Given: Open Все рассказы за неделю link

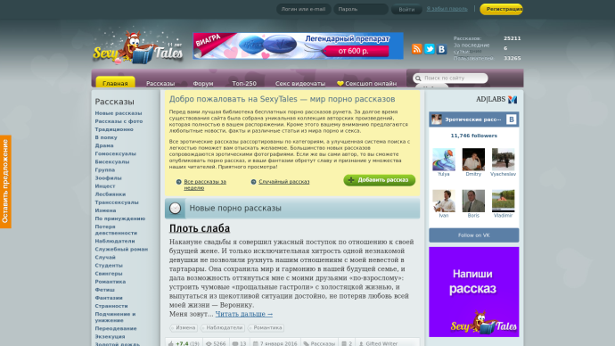Looking at the screenshot, I should point(205,185).
